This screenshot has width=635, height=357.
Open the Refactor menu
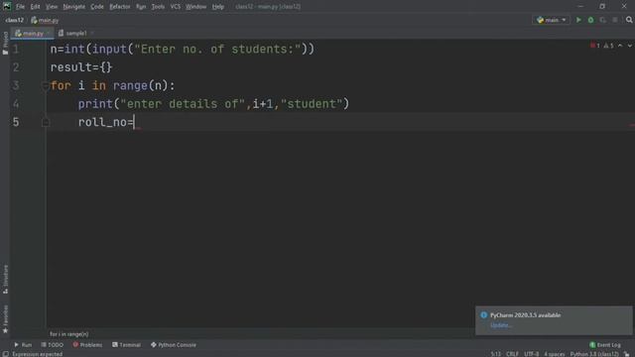click(120, 7)
